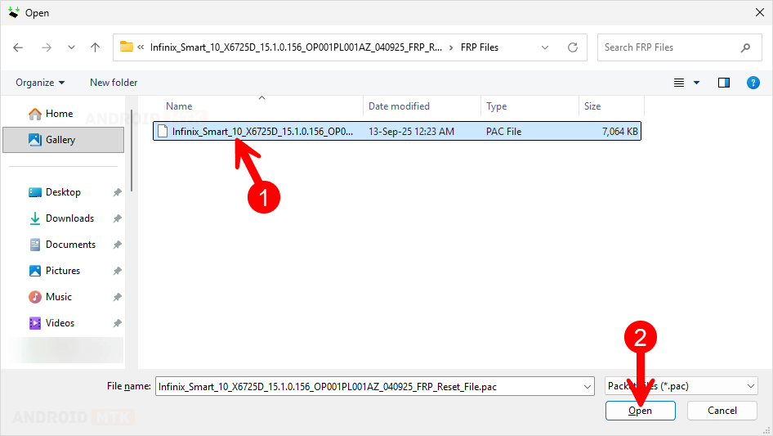Click the New folder button
Image resolution: width=773 pixels, height=436 pixels.
(x=114, y=83)
